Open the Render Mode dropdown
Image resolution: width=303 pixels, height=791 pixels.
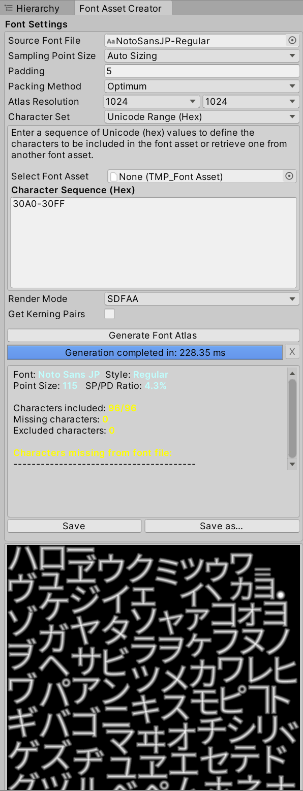(x=202, y=299)
